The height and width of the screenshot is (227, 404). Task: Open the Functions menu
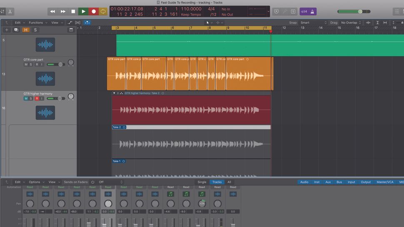(38, 22)
